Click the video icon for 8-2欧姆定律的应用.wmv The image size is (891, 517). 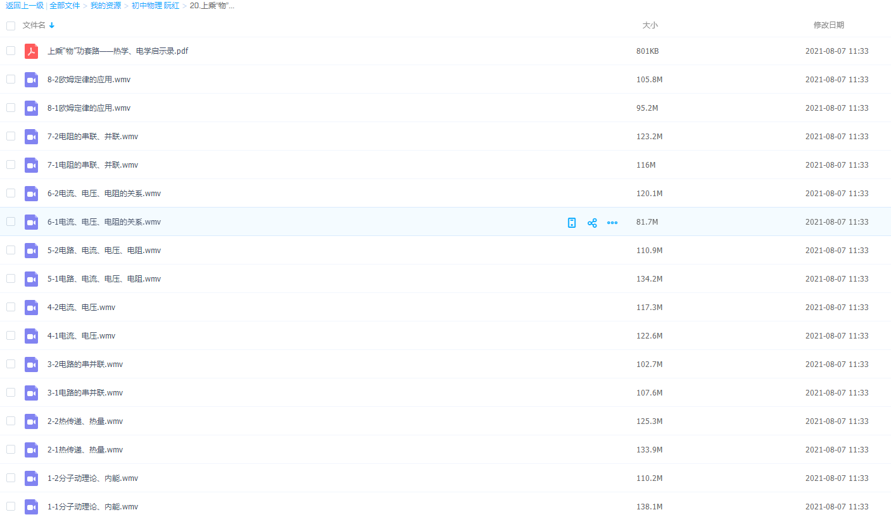click(x=31, y=80)
